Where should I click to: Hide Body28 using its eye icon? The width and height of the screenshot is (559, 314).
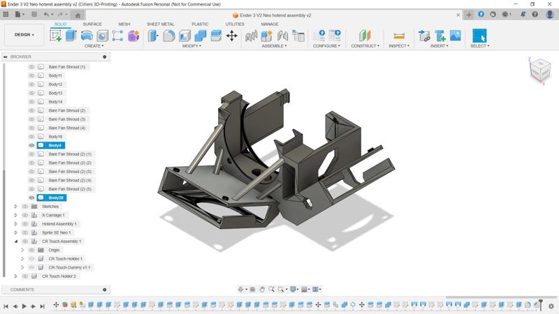pos(31,197)
